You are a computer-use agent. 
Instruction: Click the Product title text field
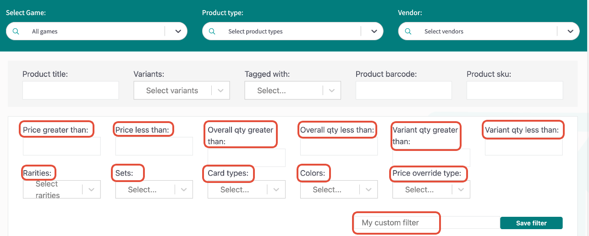click(71, 91)
